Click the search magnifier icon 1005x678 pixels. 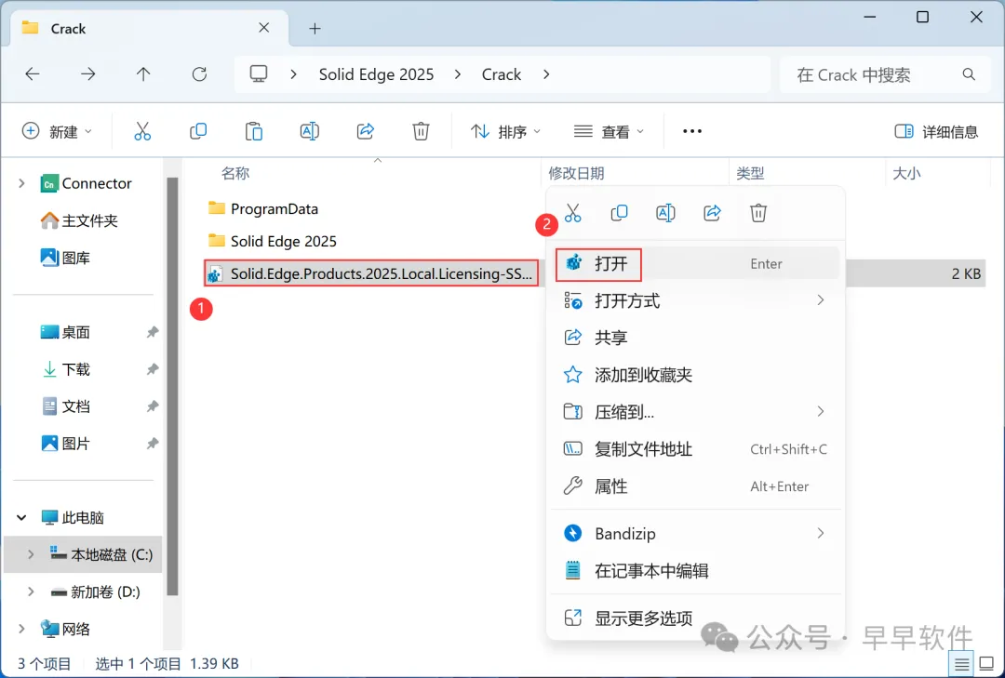[x=969, y=74]
